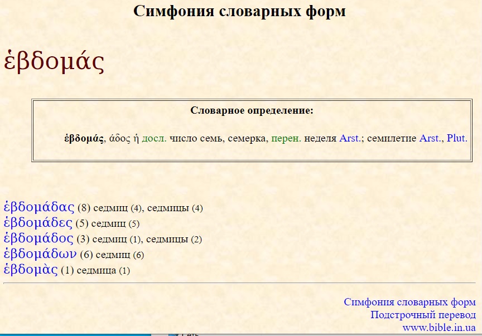Follow the ἑβδομάδων word form link
This screenshot has height=336, width=482.
(40, 254)
